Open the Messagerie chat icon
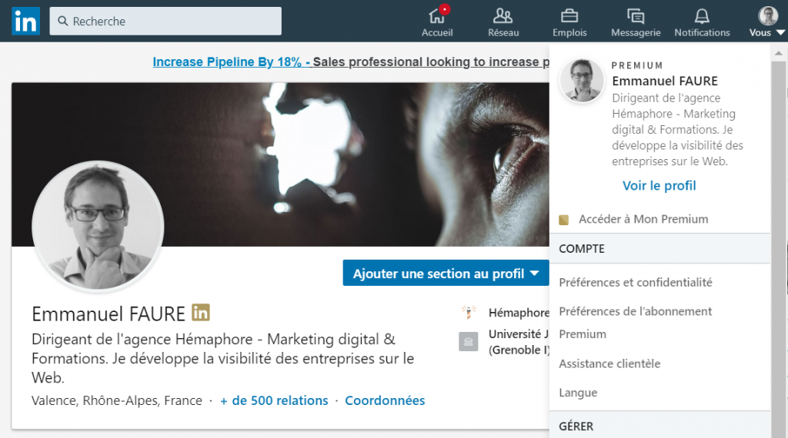Image resolution: width=788 pixels, height=438 pixels. pyautogui.click(x=636, y=16)
